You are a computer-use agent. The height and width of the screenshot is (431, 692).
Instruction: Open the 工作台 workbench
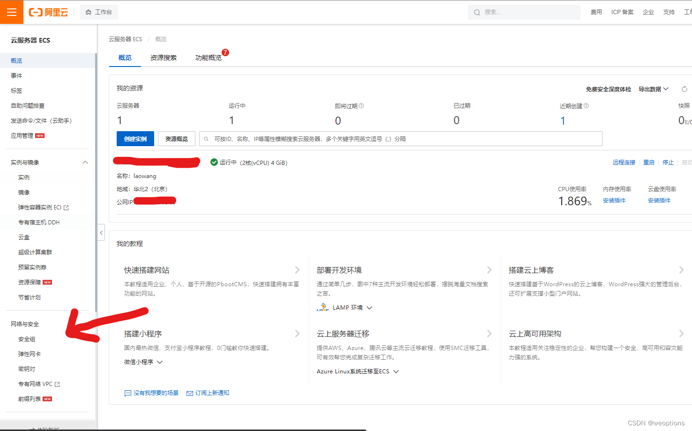pos(98,12)
